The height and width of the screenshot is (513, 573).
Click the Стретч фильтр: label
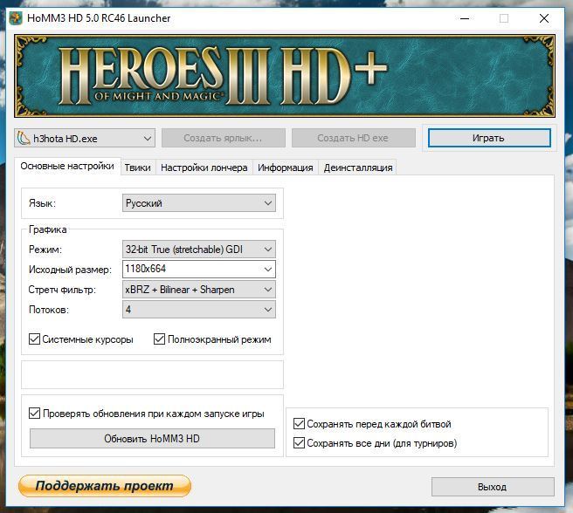click(x=62, y=290)
